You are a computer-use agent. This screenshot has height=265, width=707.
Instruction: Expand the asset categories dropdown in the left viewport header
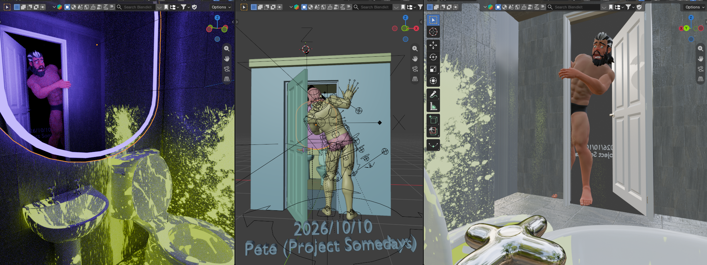174,7
